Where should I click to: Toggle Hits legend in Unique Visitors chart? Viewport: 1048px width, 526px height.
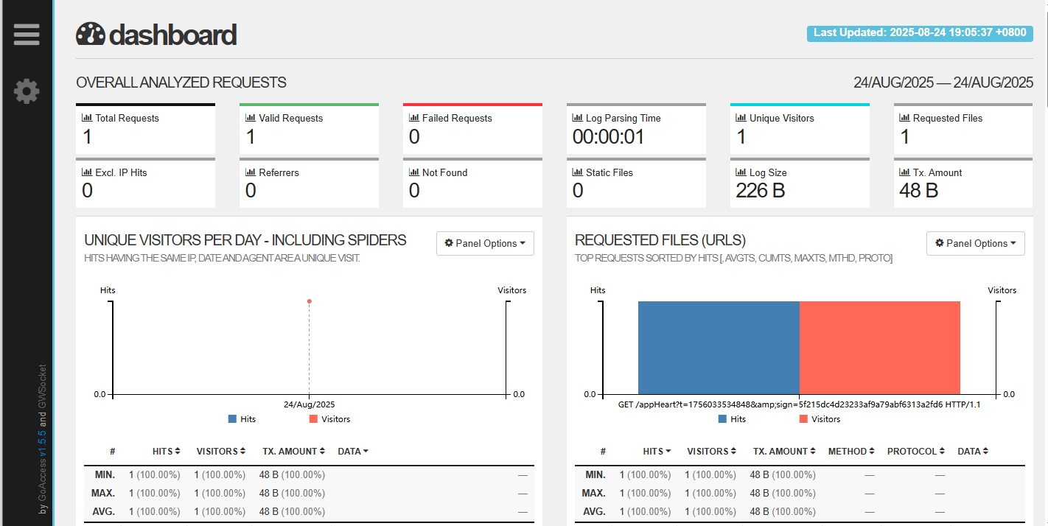pos(242,418)
